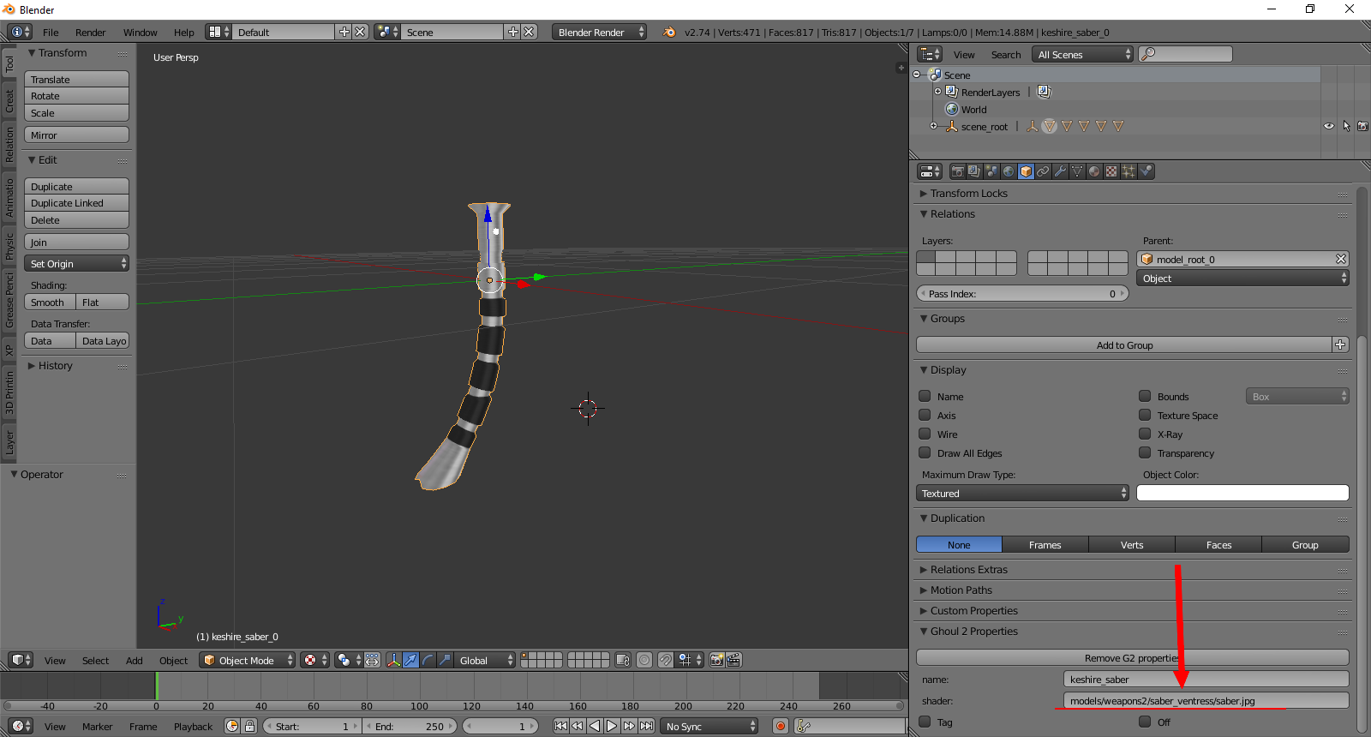This screenshot has width=1371, height=737.
Task: Open the Render menu
Action: [90, 32]
